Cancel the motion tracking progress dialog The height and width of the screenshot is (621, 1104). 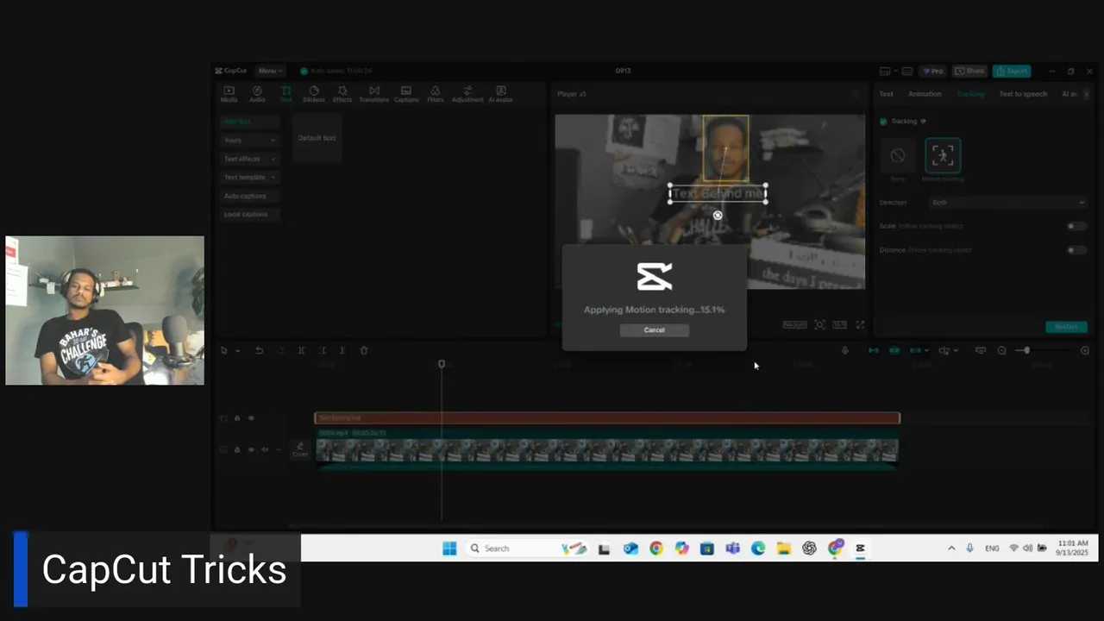654,330
